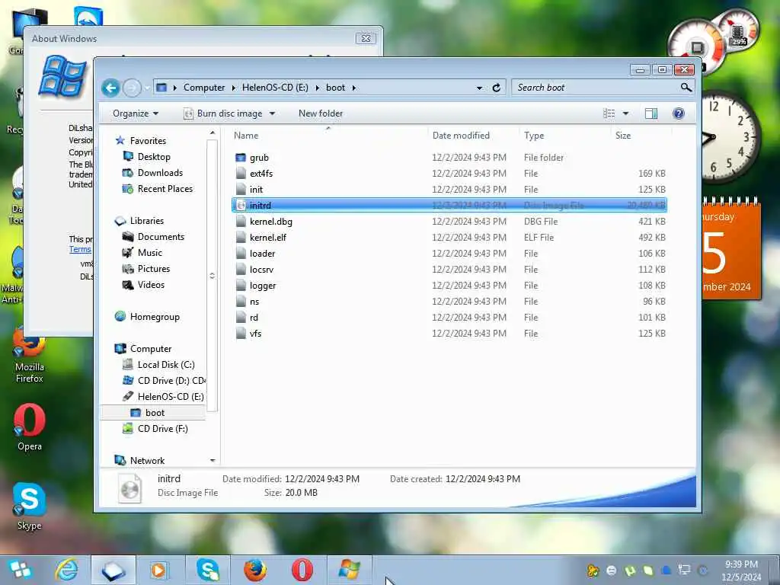
Task: Select the initrd disc image icon
Action: [x=241, y=206]
